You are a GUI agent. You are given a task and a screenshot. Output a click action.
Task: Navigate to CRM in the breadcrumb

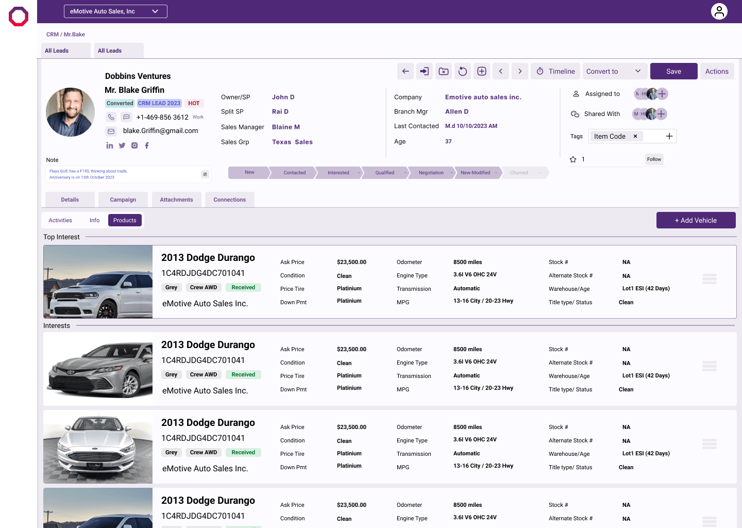tap(53, 35)
